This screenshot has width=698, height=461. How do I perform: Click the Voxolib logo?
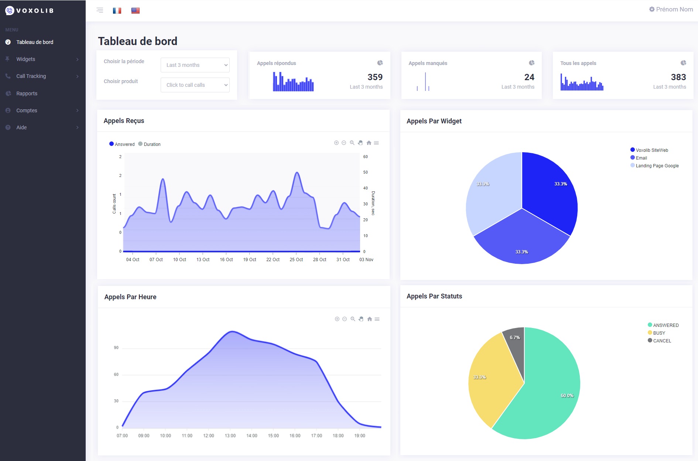pyautogui.click(x=30, y=10)
